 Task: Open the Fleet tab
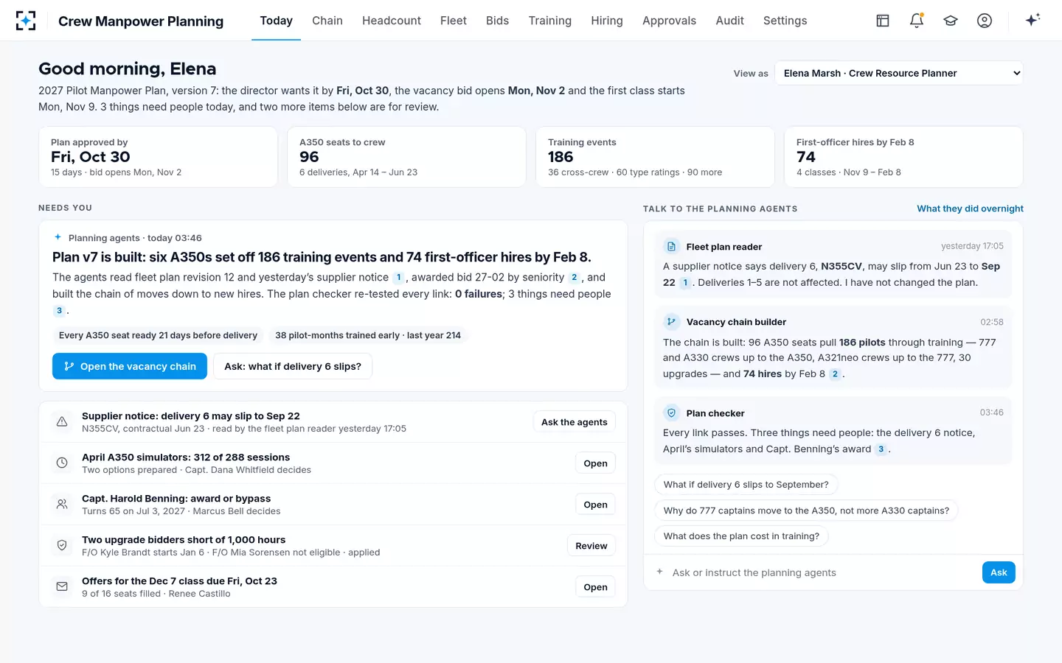454,21
